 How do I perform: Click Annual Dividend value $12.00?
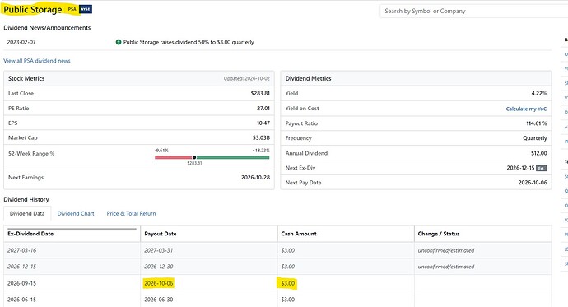point(539,153)
